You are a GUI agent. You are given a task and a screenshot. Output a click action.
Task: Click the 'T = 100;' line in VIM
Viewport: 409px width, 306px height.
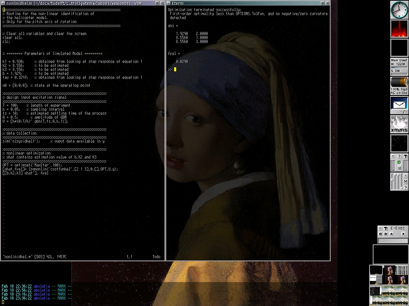[36, 105]
